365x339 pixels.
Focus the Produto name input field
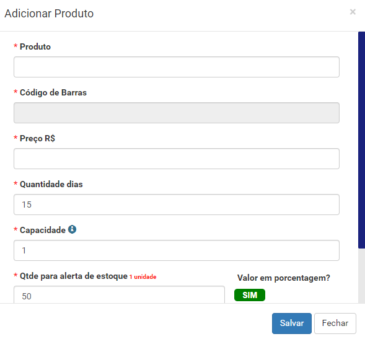click(177, 67)
